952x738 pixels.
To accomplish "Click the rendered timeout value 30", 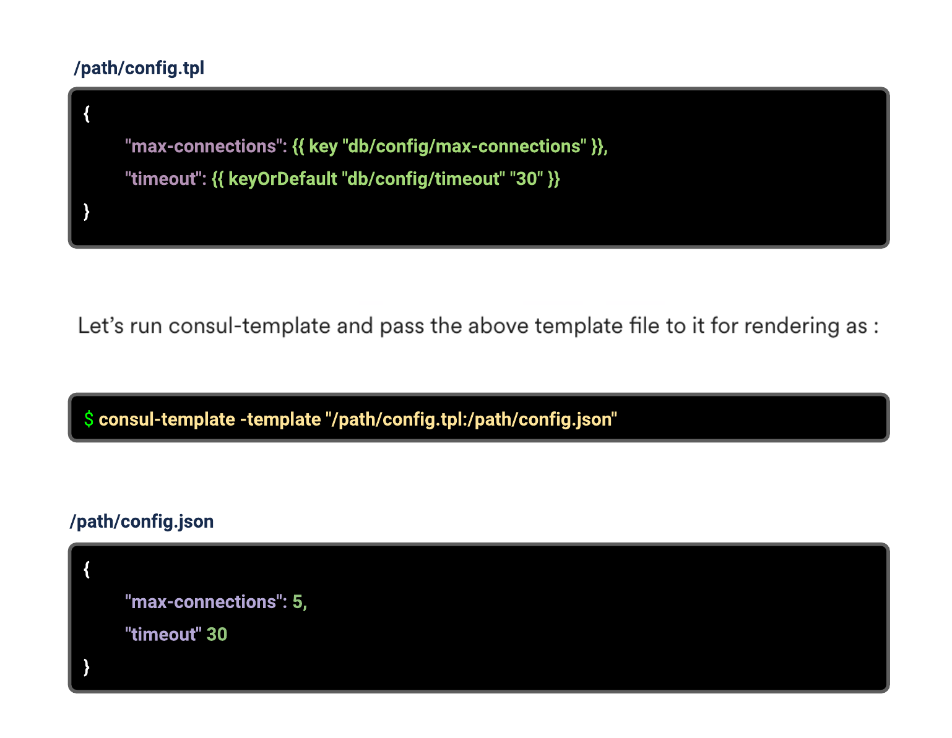I will click(x=217, y=635).
